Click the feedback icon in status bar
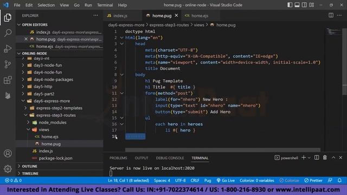The height and width of the screenshot is (195, 347). pos(330,180)
